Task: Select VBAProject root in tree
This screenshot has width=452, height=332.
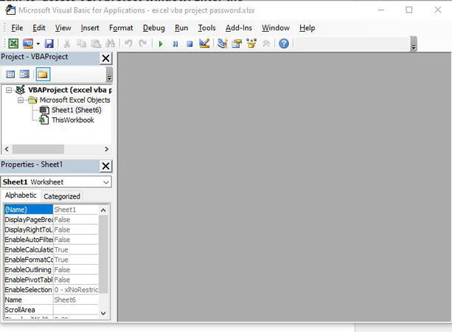Action: [x=70, y=90]
